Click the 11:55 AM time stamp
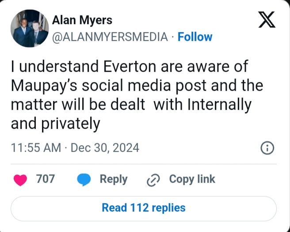Viewport: 290px width, 232px height. coord(36,148)
